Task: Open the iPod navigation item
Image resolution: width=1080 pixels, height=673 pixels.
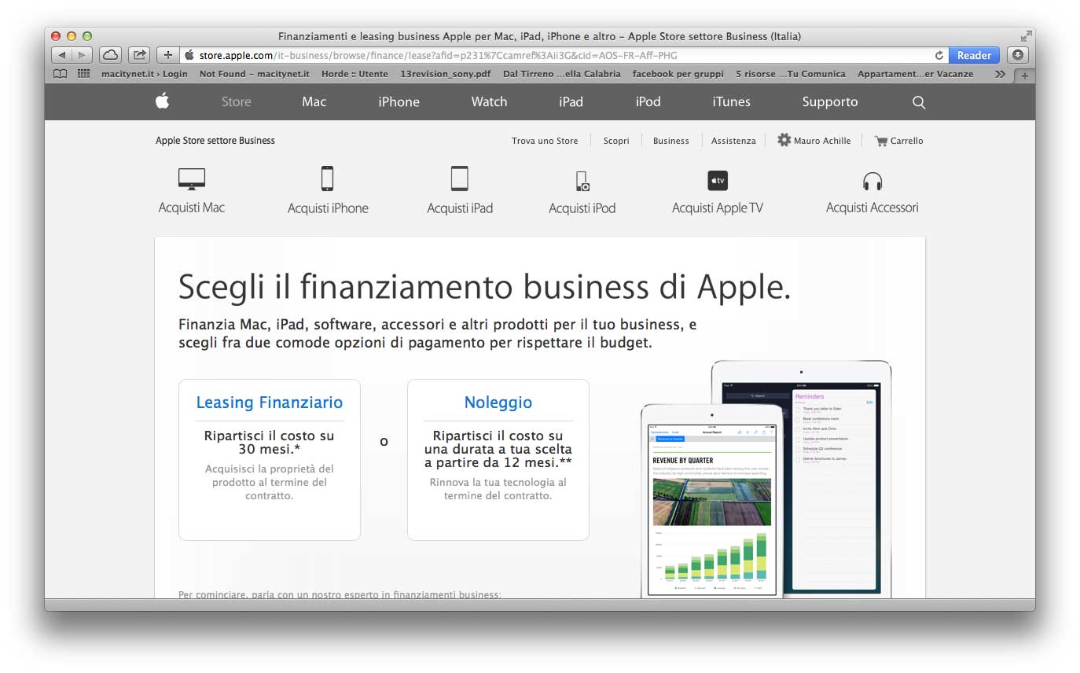Action: click(x=648, y=101)
